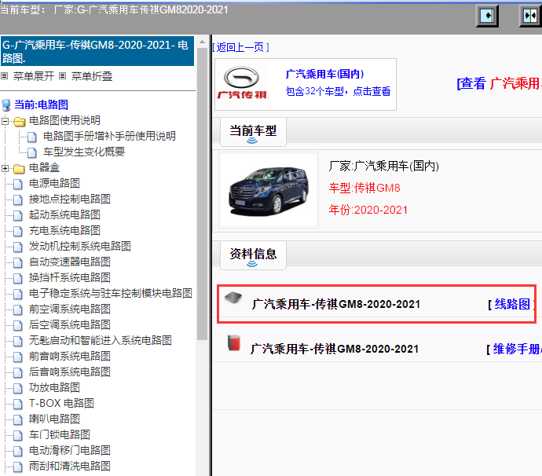The height and width of the screenshot is (476, 542).
Task: Click the single-arrow panel toggle icon in header
Action: pos(487,16)
